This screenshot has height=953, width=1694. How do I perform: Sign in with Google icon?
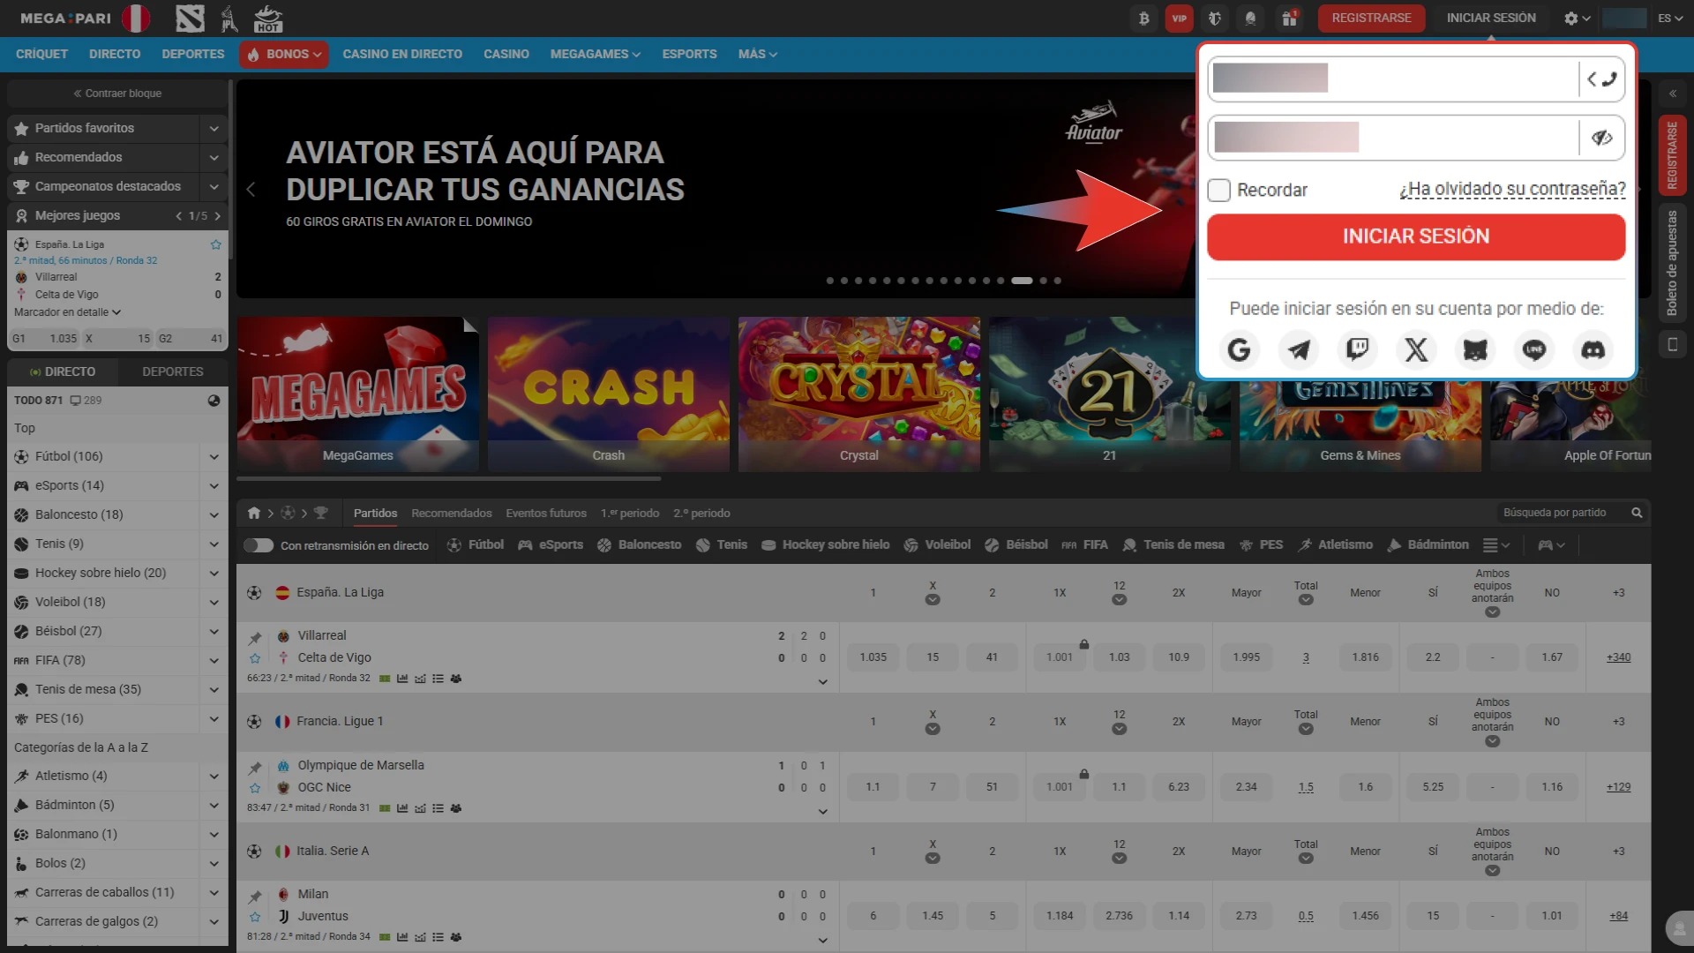click(x=1239, y=350)
